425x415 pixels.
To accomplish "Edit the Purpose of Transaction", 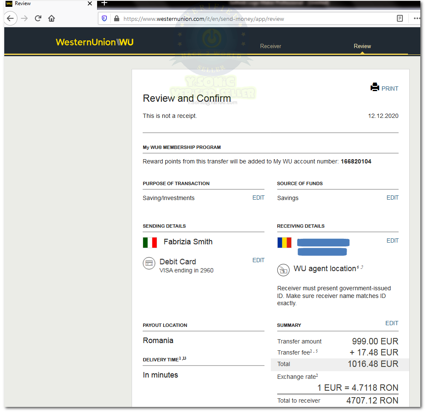I will point(258,198).
